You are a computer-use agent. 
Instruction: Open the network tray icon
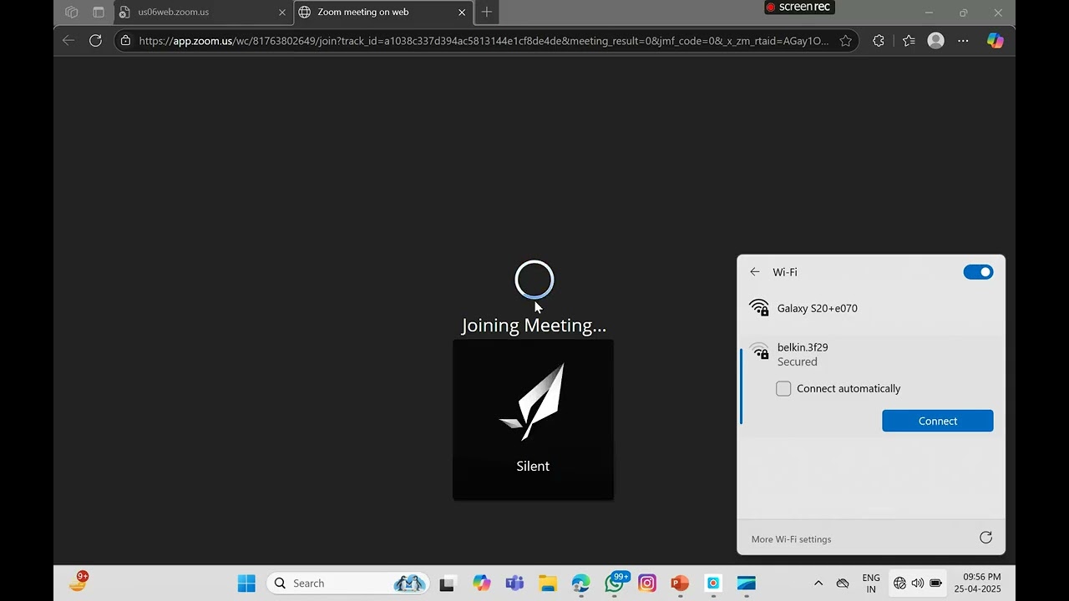[x=899, y=583]
